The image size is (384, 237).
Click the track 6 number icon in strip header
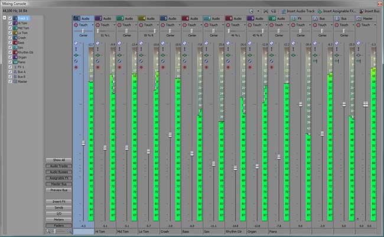[186, 18]
